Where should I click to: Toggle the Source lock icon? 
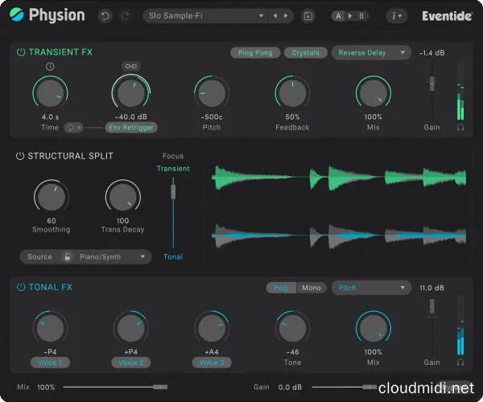coord(67,256)
